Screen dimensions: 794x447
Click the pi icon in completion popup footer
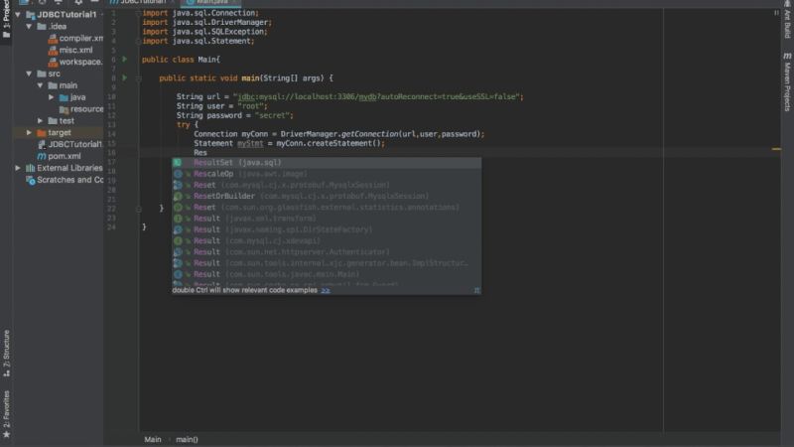[x=476, y=290]
